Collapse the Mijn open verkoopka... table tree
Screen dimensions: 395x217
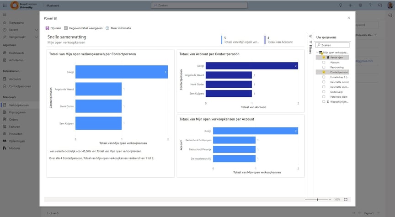(317, 53)
